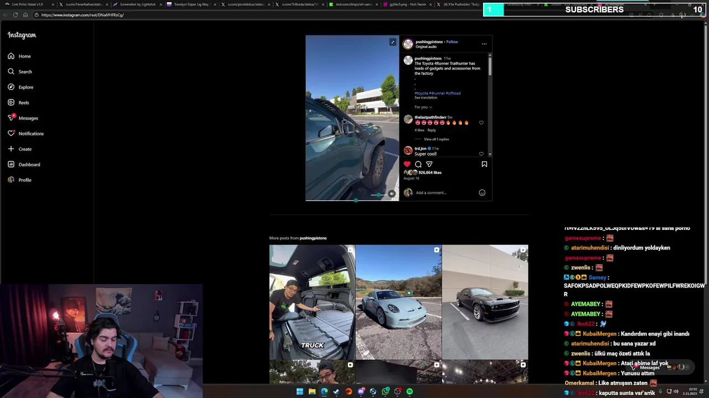
Task: Open the post's three-dot options menu
Action: [x=484, y=44]
